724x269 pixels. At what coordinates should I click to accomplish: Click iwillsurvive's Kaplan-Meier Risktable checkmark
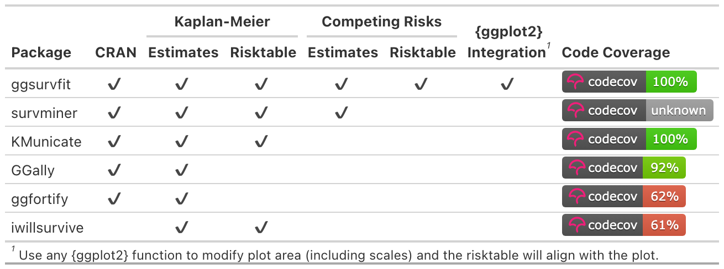(x=261, y=227)
